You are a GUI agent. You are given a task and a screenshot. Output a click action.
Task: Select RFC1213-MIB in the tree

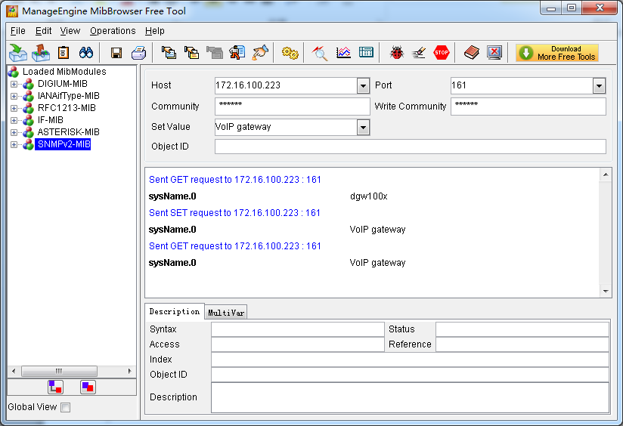tap(67, 108)
